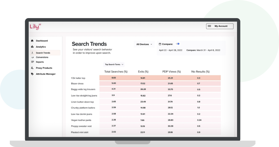Image resolution: width=279 pixels, height=147 pixels.
Task: Click the 0.24 no results value
Action: click(x=199, y=120)
